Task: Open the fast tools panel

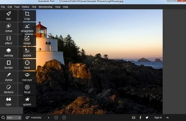Action: tap(9, 16)
